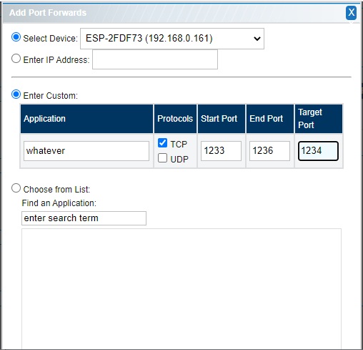The image size is (363, 350).
Task: Select the 'Select Device' radio button
Action: pyautogui.click(x=16, y=37)
